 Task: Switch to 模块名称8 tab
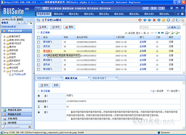click(x=164, y=14)
